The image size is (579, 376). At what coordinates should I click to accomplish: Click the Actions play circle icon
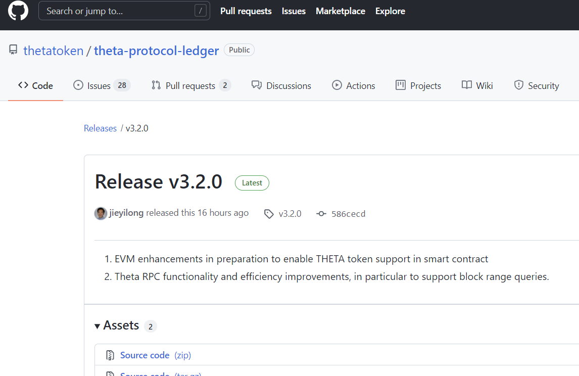[337, 85]
